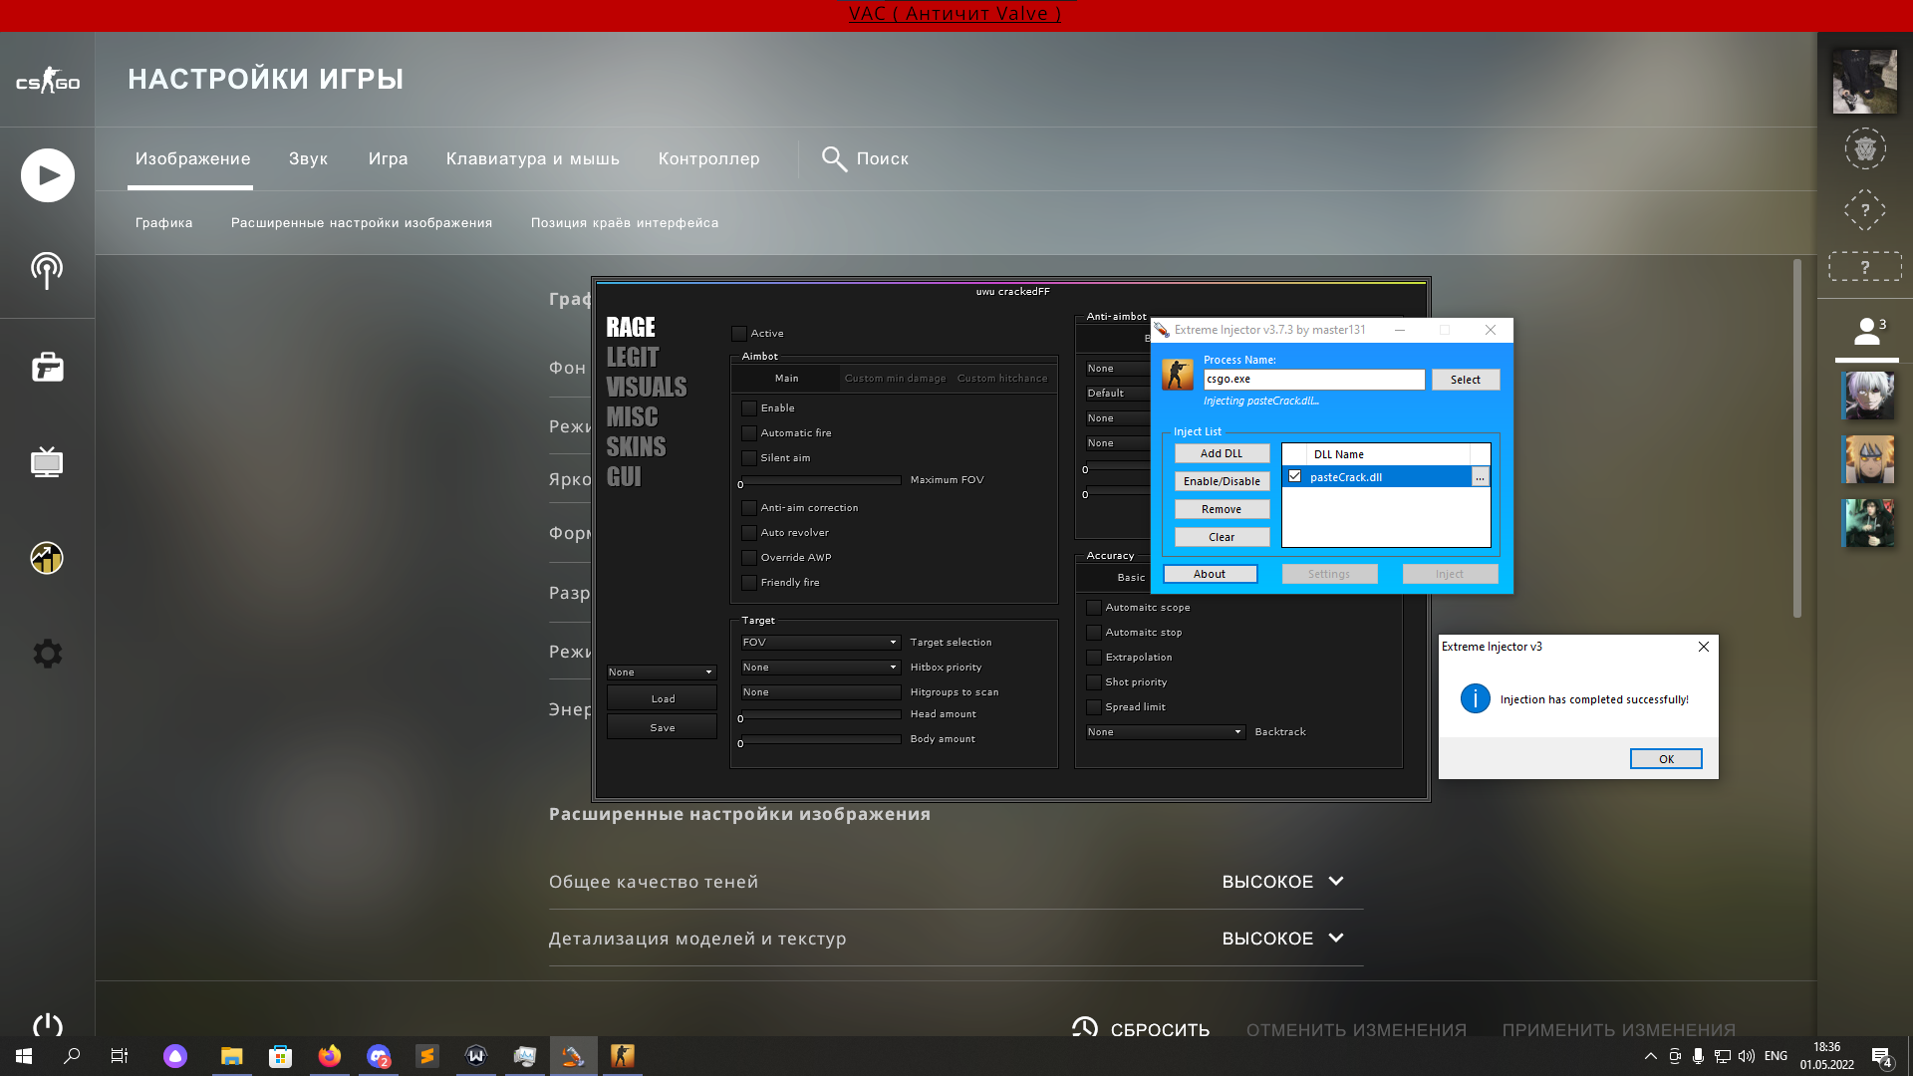Image resolution: width=1913 pixels, height=1076 pixels.
Task: Expand the shadow quality ВЫСОКОЕ dropdown
Action: [x=1283, y=882]
